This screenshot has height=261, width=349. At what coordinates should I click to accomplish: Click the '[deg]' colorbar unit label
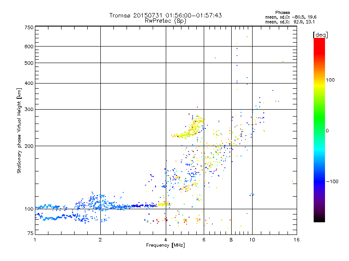pyautogui.click(x=320, y=35)
